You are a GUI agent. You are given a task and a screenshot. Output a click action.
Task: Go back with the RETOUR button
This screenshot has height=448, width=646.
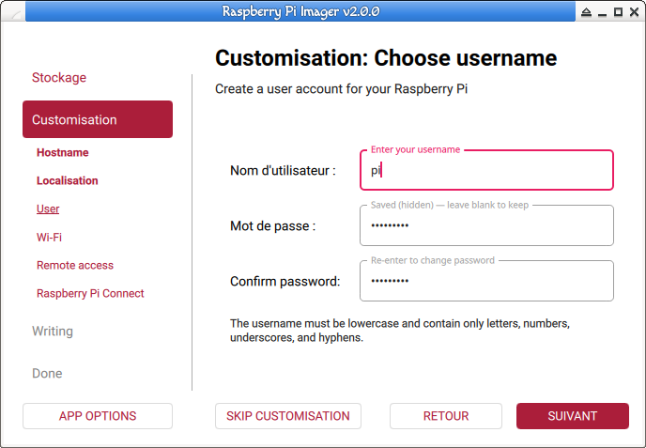click(446, 416)
